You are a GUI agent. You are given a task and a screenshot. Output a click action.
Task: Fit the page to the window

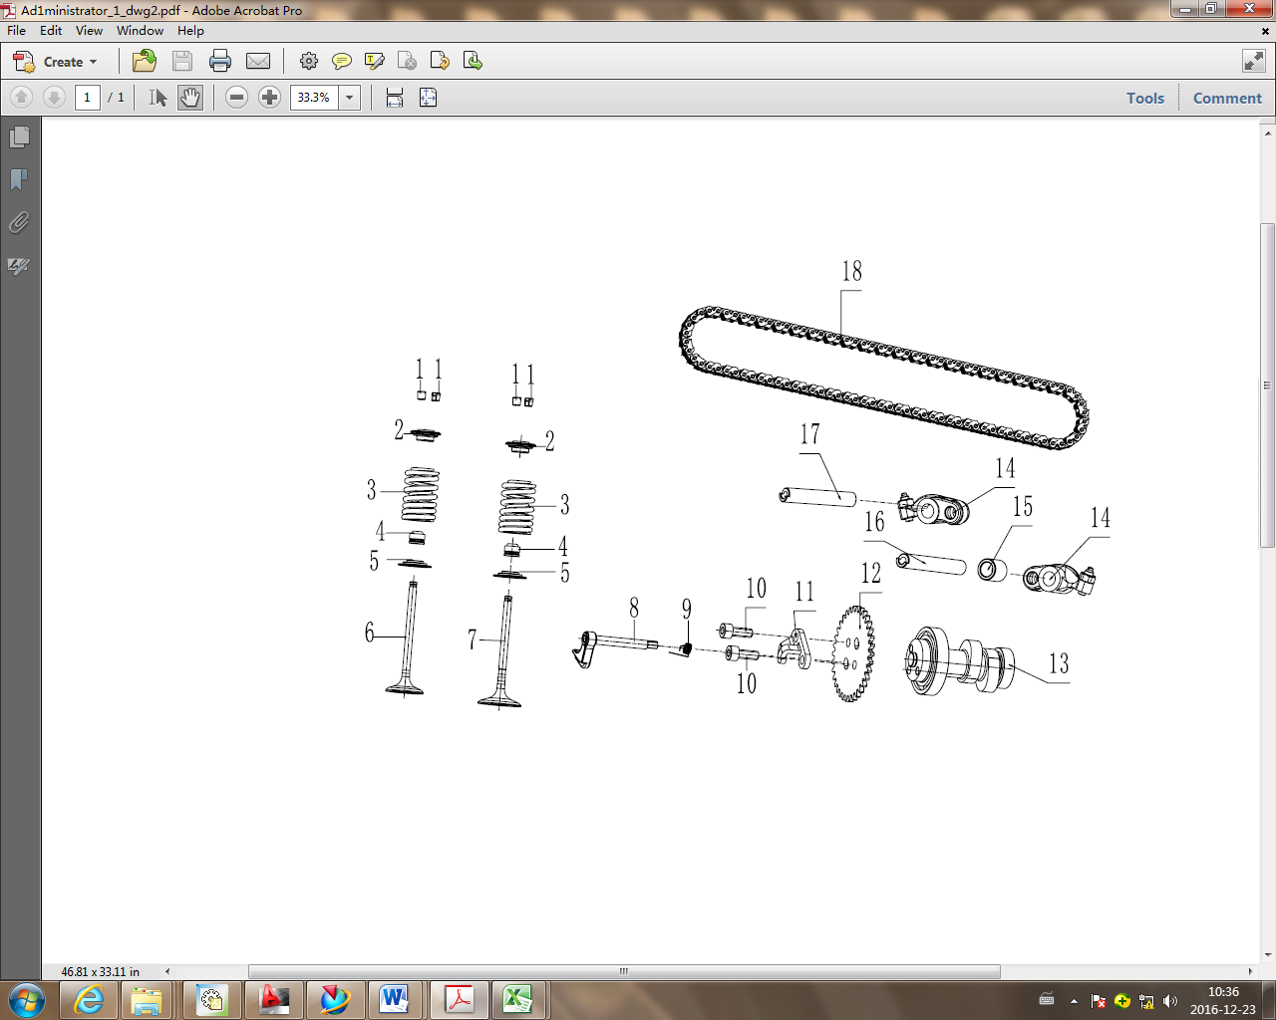click(428, 98)
